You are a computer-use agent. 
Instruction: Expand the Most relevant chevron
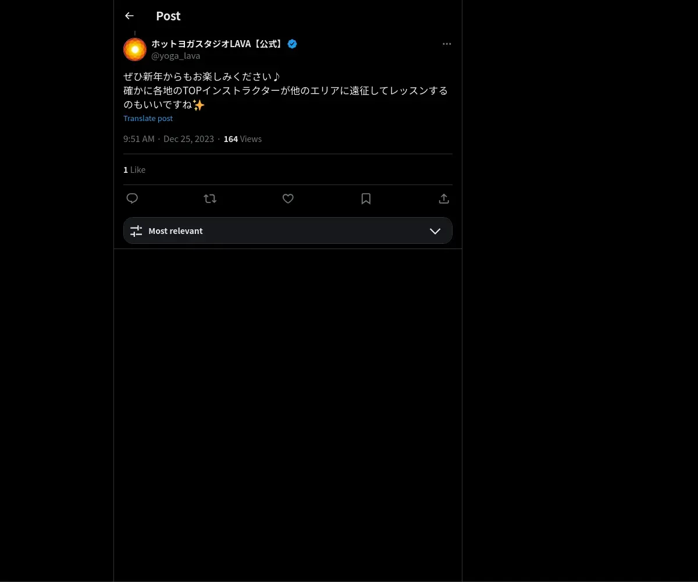coord(435,231)
